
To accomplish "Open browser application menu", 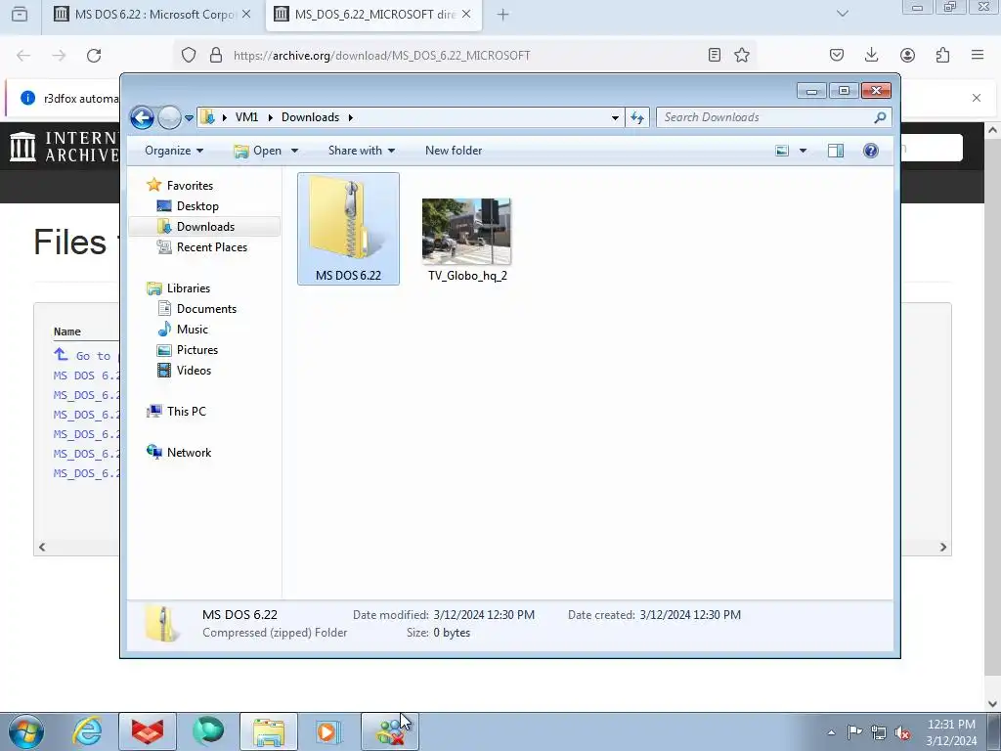I will pyautogui.click(x=978, y=56).
